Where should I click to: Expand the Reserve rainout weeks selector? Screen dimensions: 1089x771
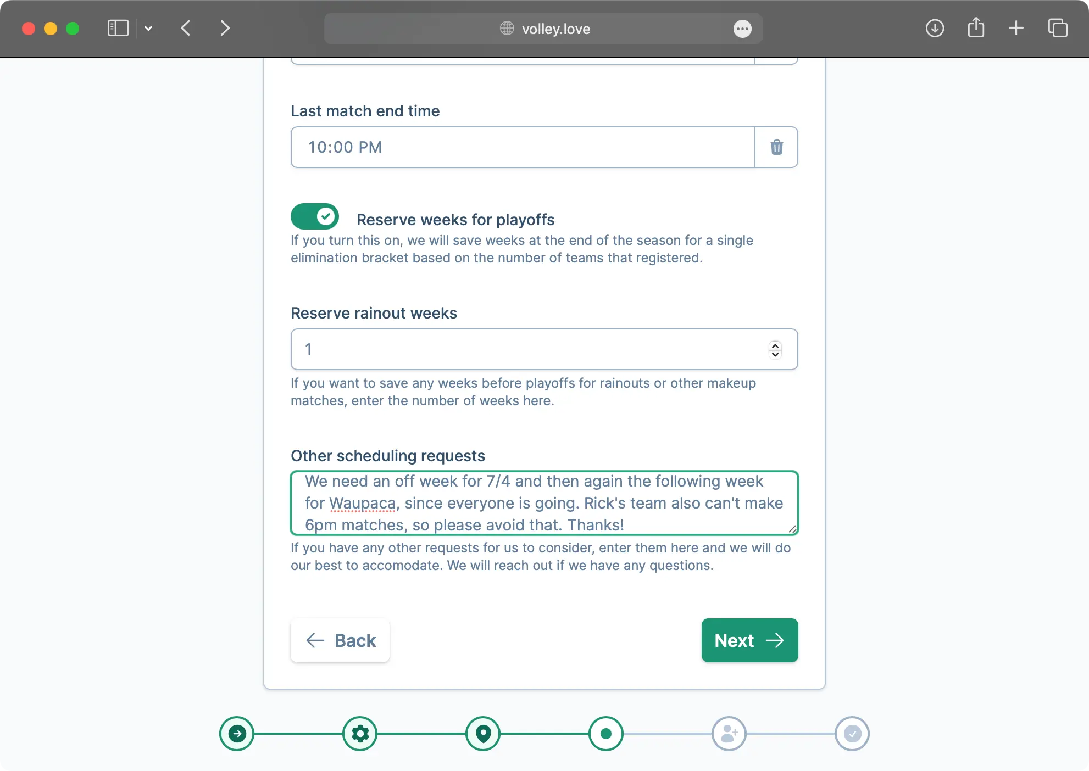(774, 349)
